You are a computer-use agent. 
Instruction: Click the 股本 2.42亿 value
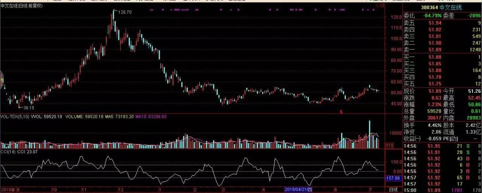point(474,125)
